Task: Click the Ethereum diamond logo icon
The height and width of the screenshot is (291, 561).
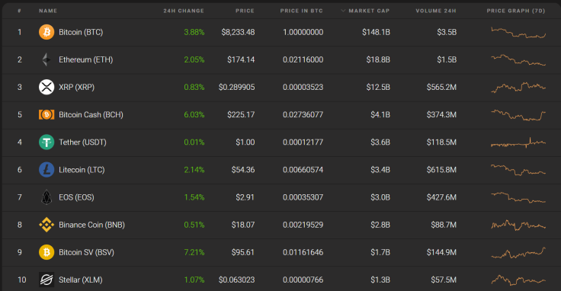Action: [46, 59]
